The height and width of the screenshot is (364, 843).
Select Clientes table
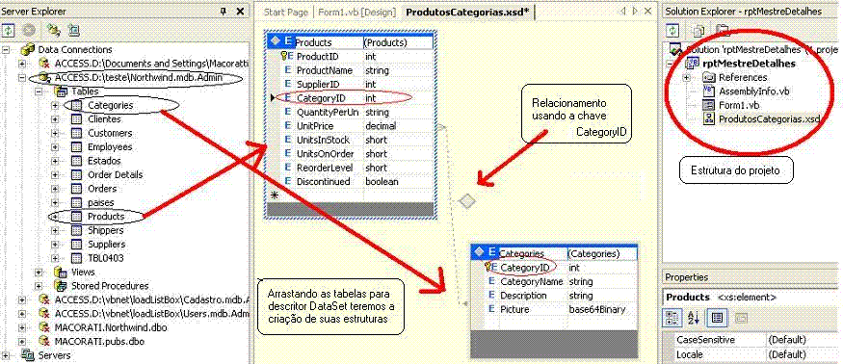click(x=104, y=119)
